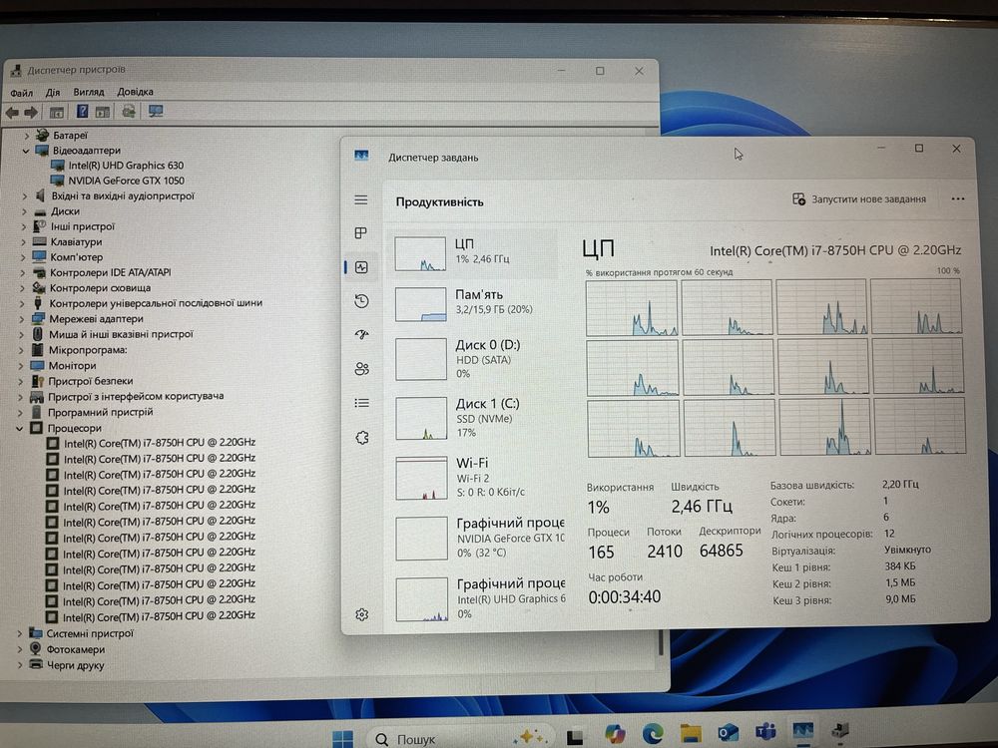Screen dimensions: 998x748
Task: Click the scan for hardware changes monitor icon
Action: (x=156, y=112)
